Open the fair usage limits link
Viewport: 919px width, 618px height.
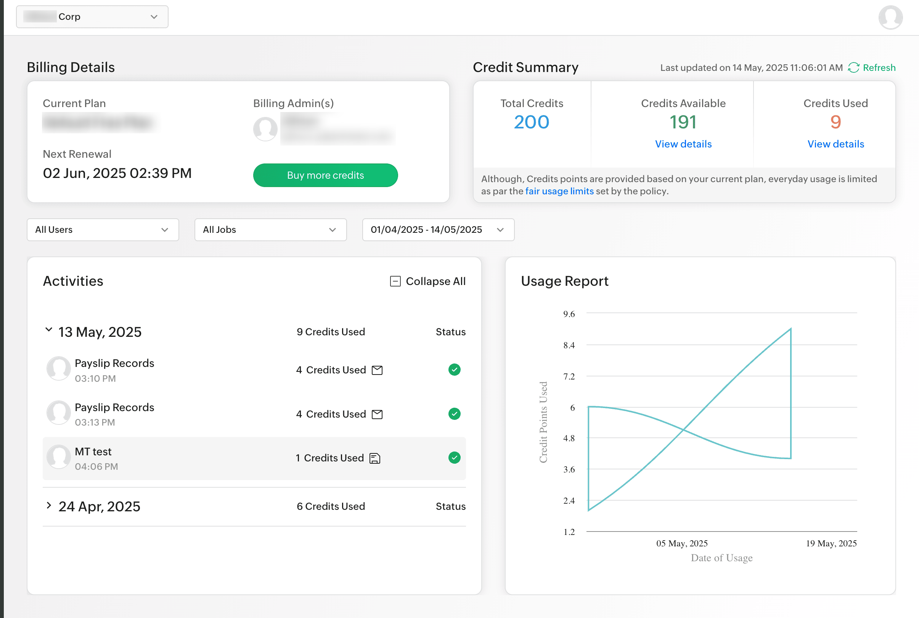[559, 191]
